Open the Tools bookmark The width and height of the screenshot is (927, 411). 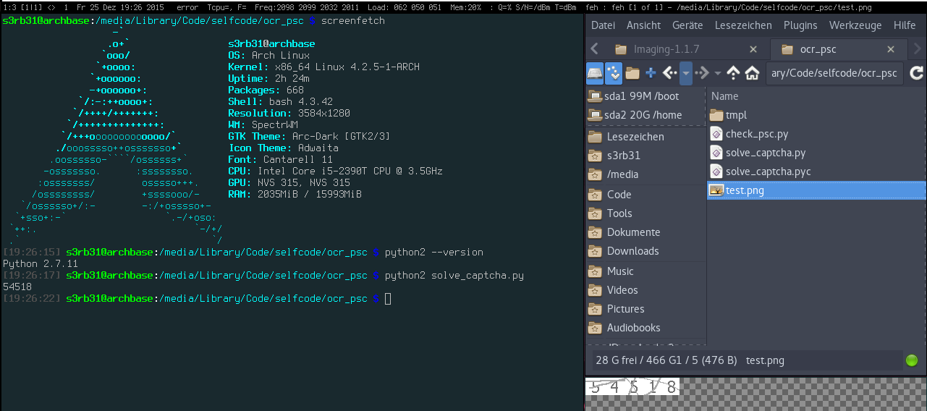[645, 213]
